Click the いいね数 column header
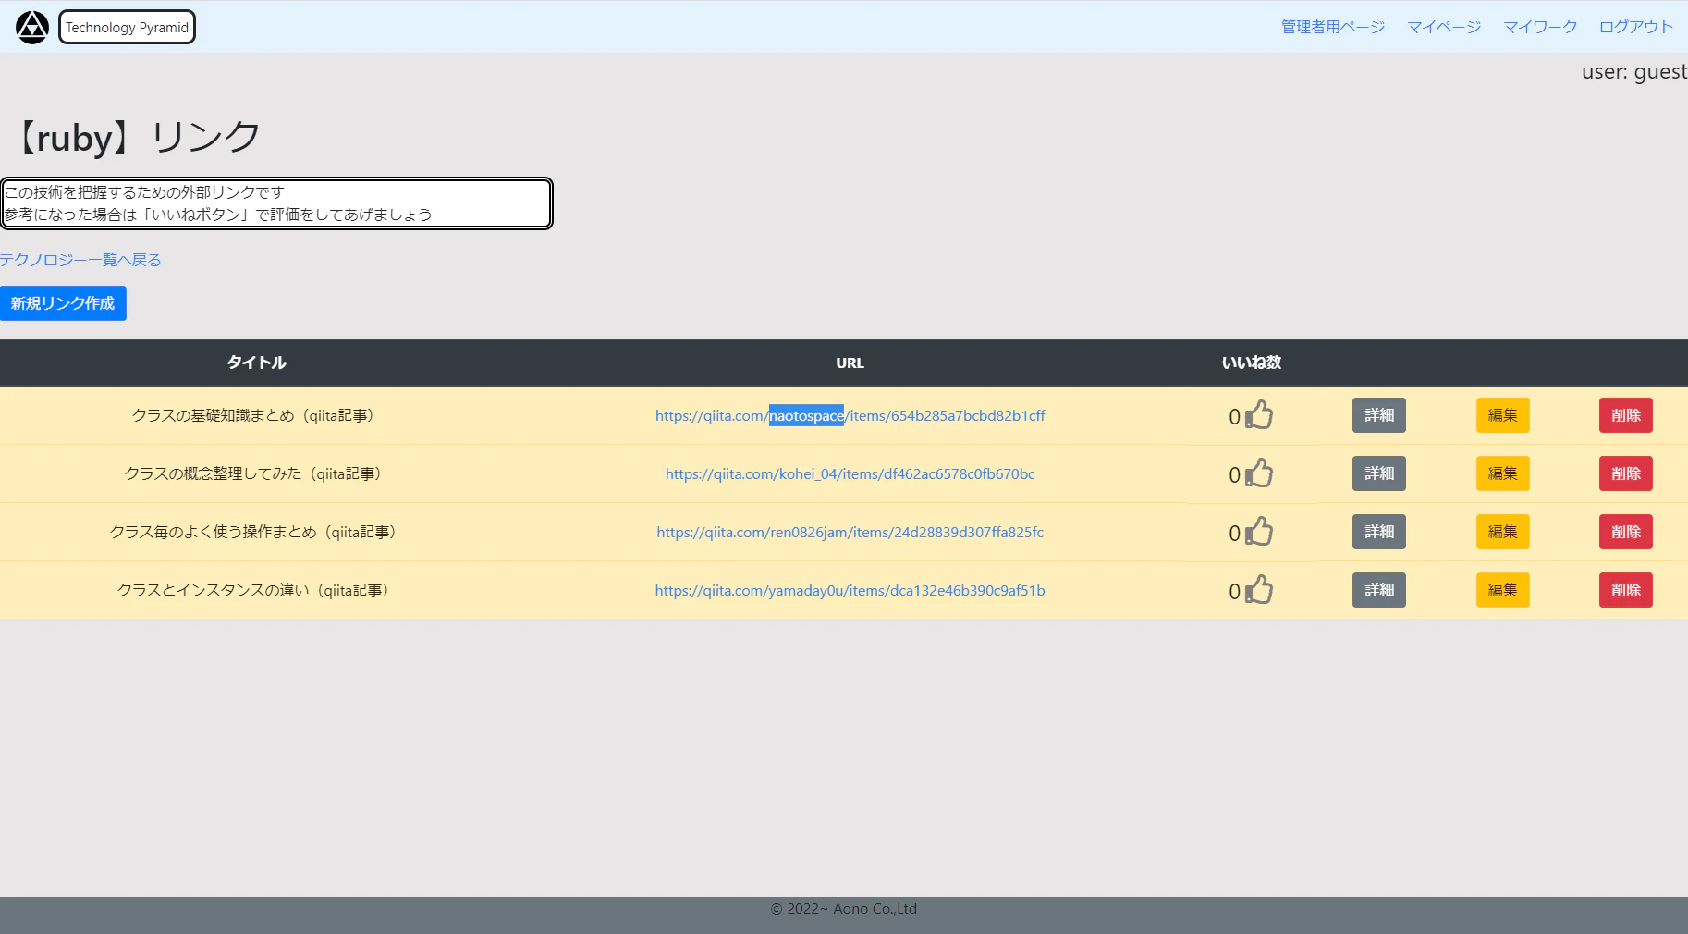The height and width of the screenshot is (934, 1688). (1252, 363)
